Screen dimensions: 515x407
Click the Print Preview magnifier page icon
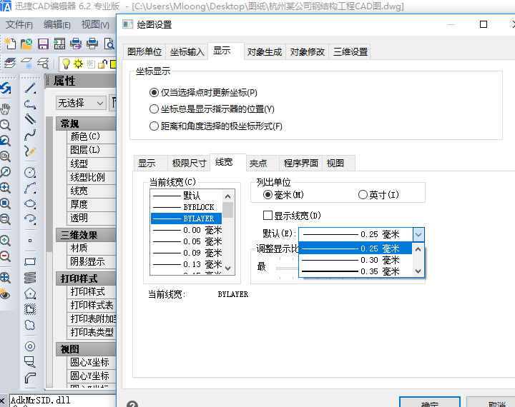click(x=109, y=44)
